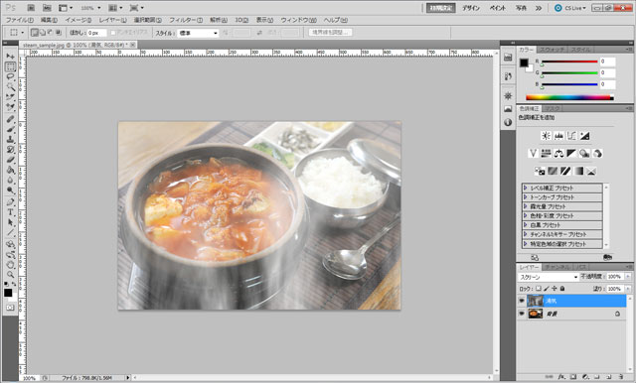The image size is (636, 383).
Task: Select the Hand tool
Action: pos(11,265)
